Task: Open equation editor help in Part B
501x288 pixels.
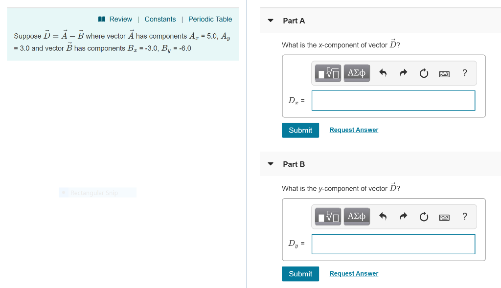Action: tap(464, 216)
